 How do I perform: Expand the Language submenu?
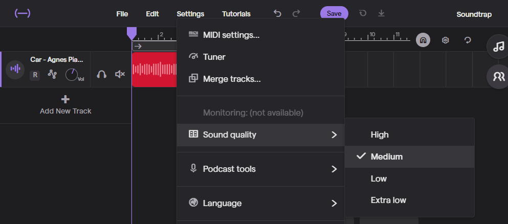(x=260, y=203)
